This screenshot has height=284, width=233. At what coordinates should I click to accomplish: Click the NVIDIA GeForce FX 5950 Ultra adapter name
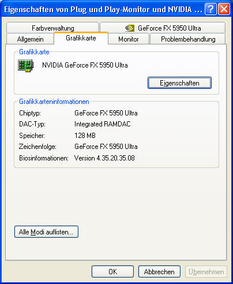[x=85, y=65]
